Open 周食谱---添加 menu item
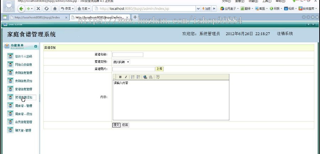The height and width of the screenshot is (154, 320). (23, 114)
